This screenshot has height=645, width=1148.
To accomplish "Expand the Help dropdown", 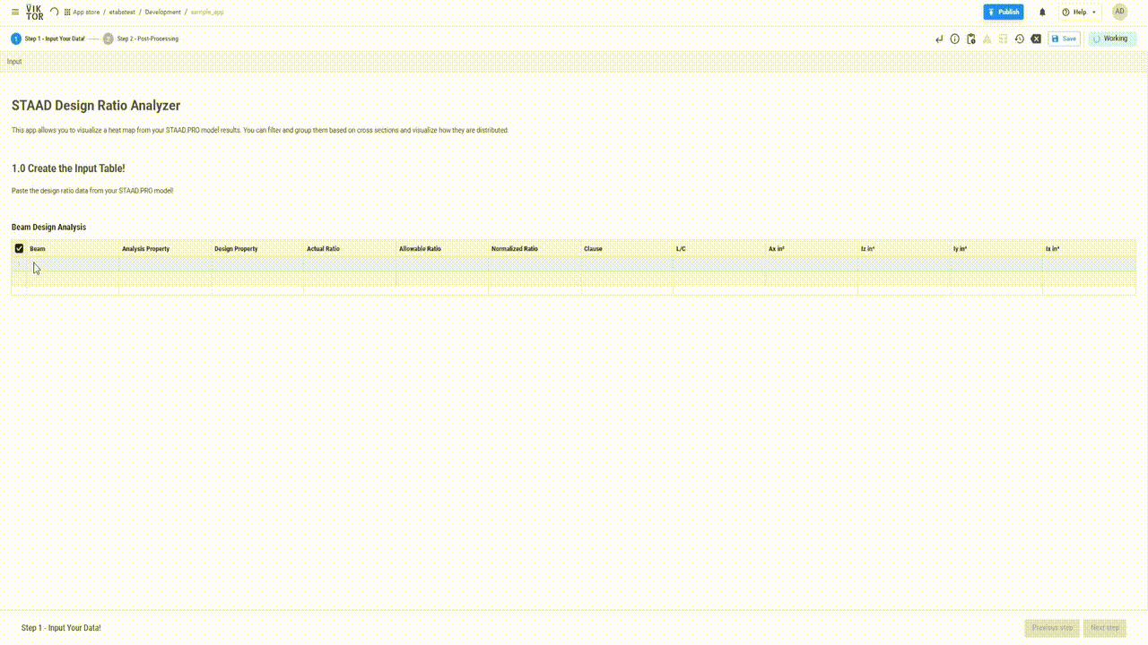I will (x=1078, y=12).
